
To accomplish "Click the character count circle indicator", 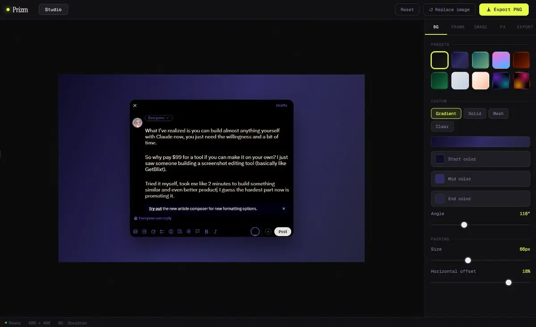I will tap(255, 232).
